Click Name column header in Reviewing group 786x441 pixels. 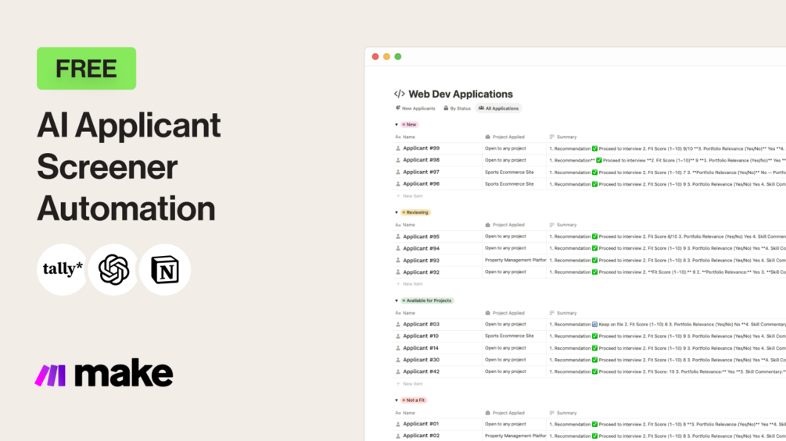[x=406, y=225]
